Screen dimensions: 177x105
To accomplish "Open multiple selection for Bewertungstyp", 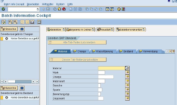I will [x=128, y=94].
